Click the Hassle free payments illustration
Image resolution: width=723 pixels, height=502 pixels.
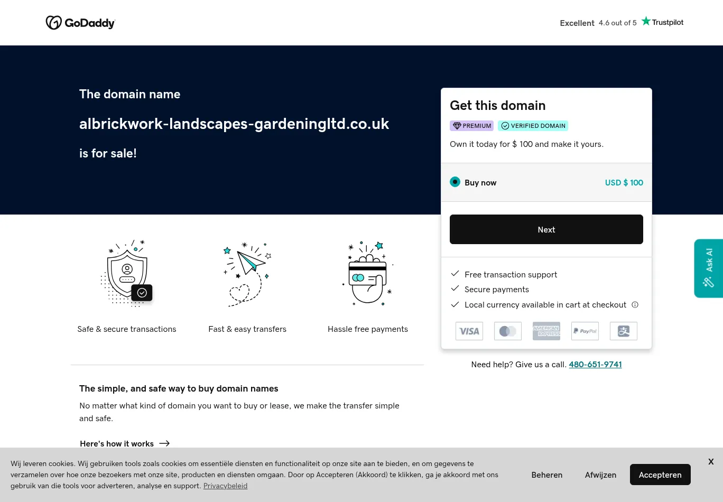pos(368,273)
